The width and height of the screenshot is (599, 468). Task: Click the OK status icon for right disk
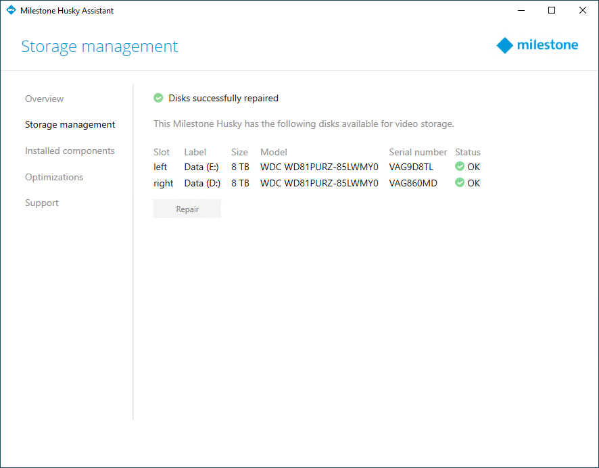pyautogui.click(x=460, y=183)
